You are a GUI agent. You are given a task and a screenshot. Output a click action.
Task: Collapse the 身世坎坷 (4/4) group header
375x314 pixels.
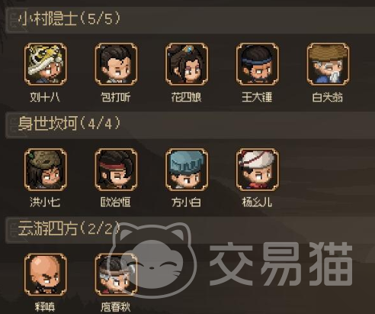[x=190, y=125]
